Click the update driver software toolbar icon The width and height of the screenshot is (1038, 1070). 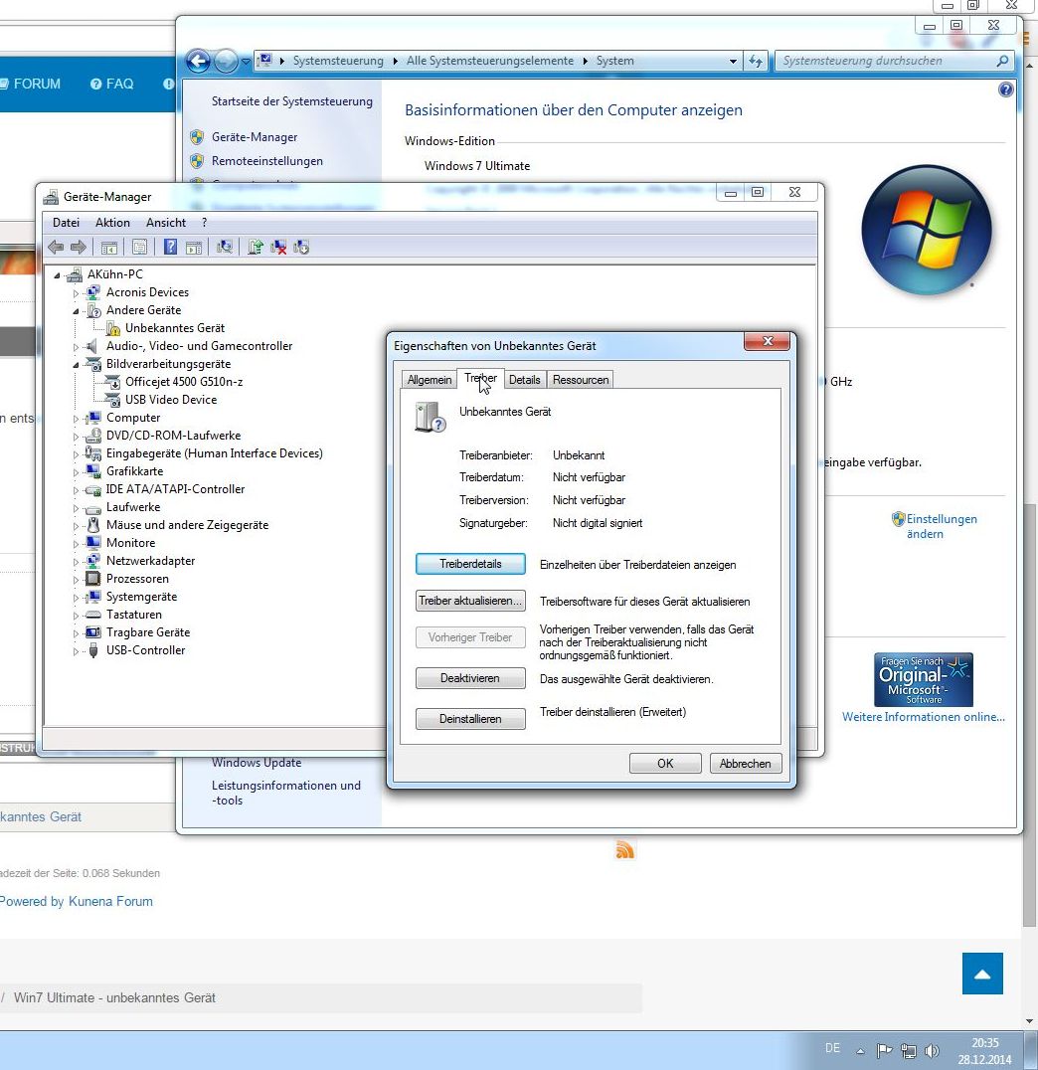pyautogui.click(x=256, y=247)
